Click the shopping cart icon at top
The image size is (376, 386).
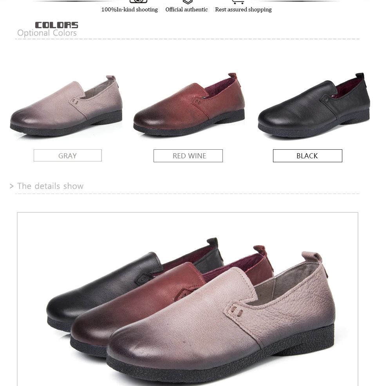238,2
